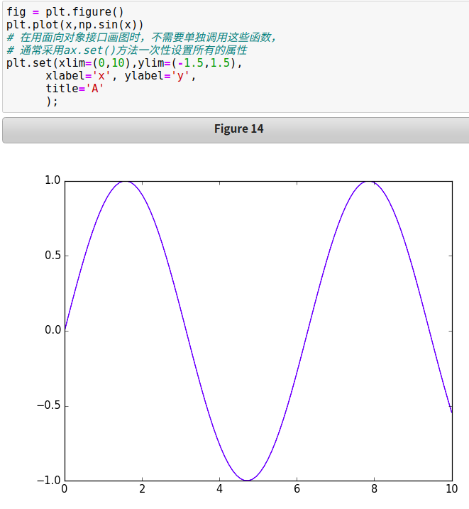This screenshot has height=509, width=469.
Task: Click the Figure 14 title bar
Action: click(x=236, y=130)
